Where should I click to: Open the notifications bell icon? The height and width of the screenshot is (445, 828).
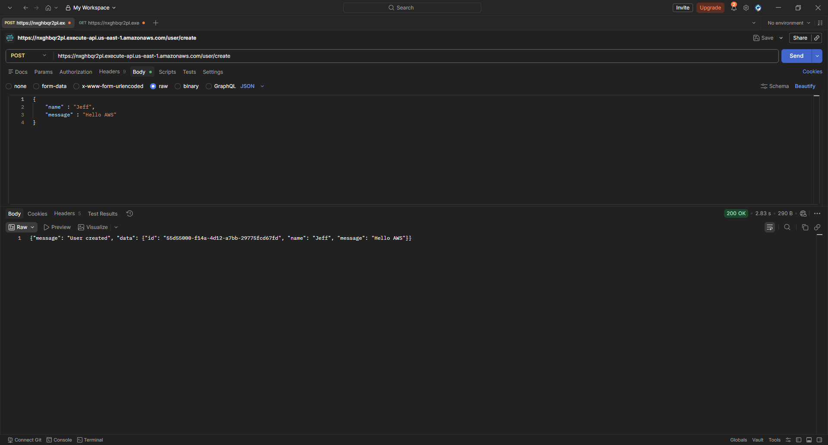point(734,8)
